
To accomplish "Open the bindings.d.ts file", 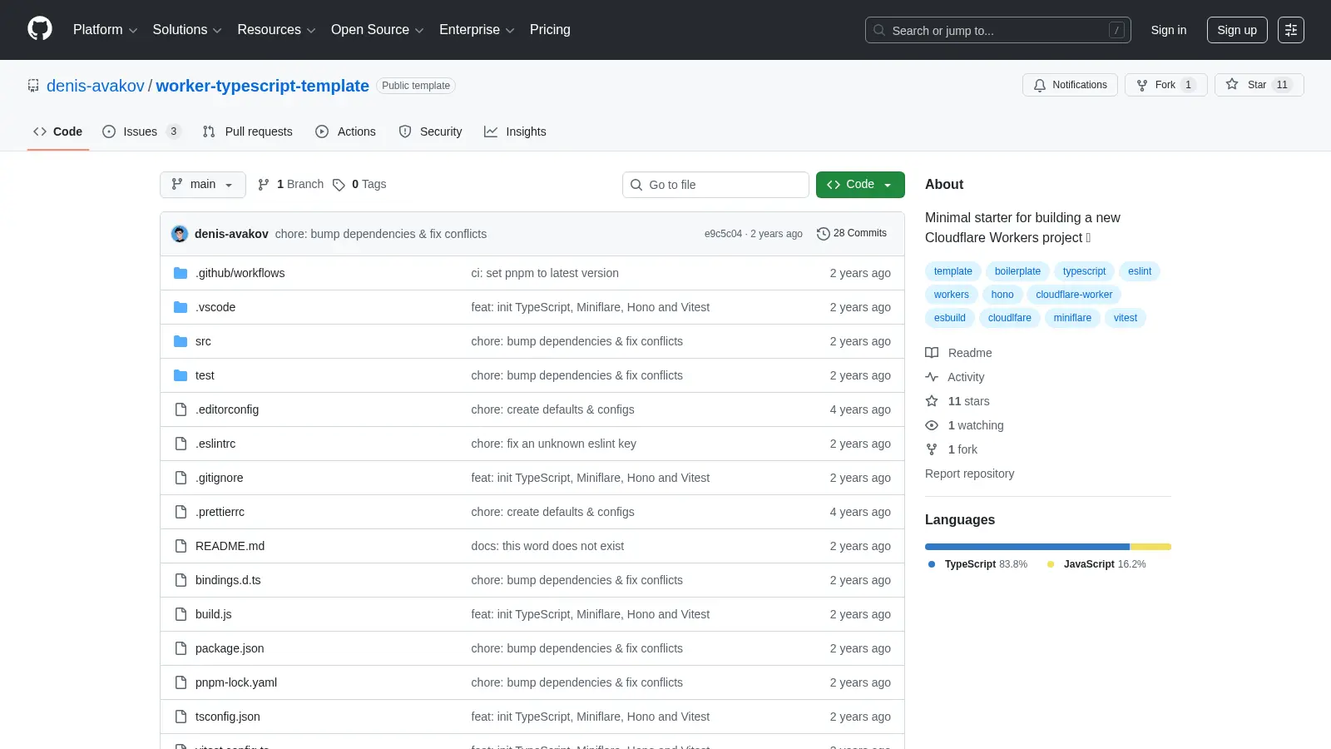I will coord(228,580).
